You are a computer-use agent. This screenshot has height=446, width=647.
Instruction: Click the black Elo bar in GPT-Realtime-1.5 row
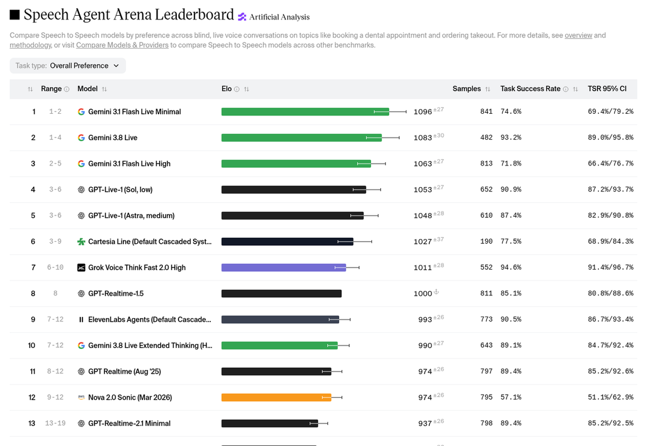[281, 293]
